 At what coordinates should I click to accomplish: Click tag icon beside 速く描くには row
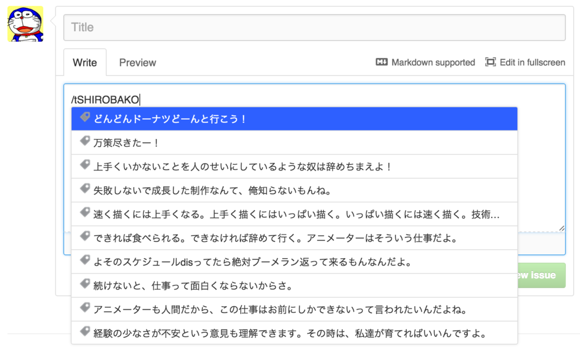(x=85, y=212)
